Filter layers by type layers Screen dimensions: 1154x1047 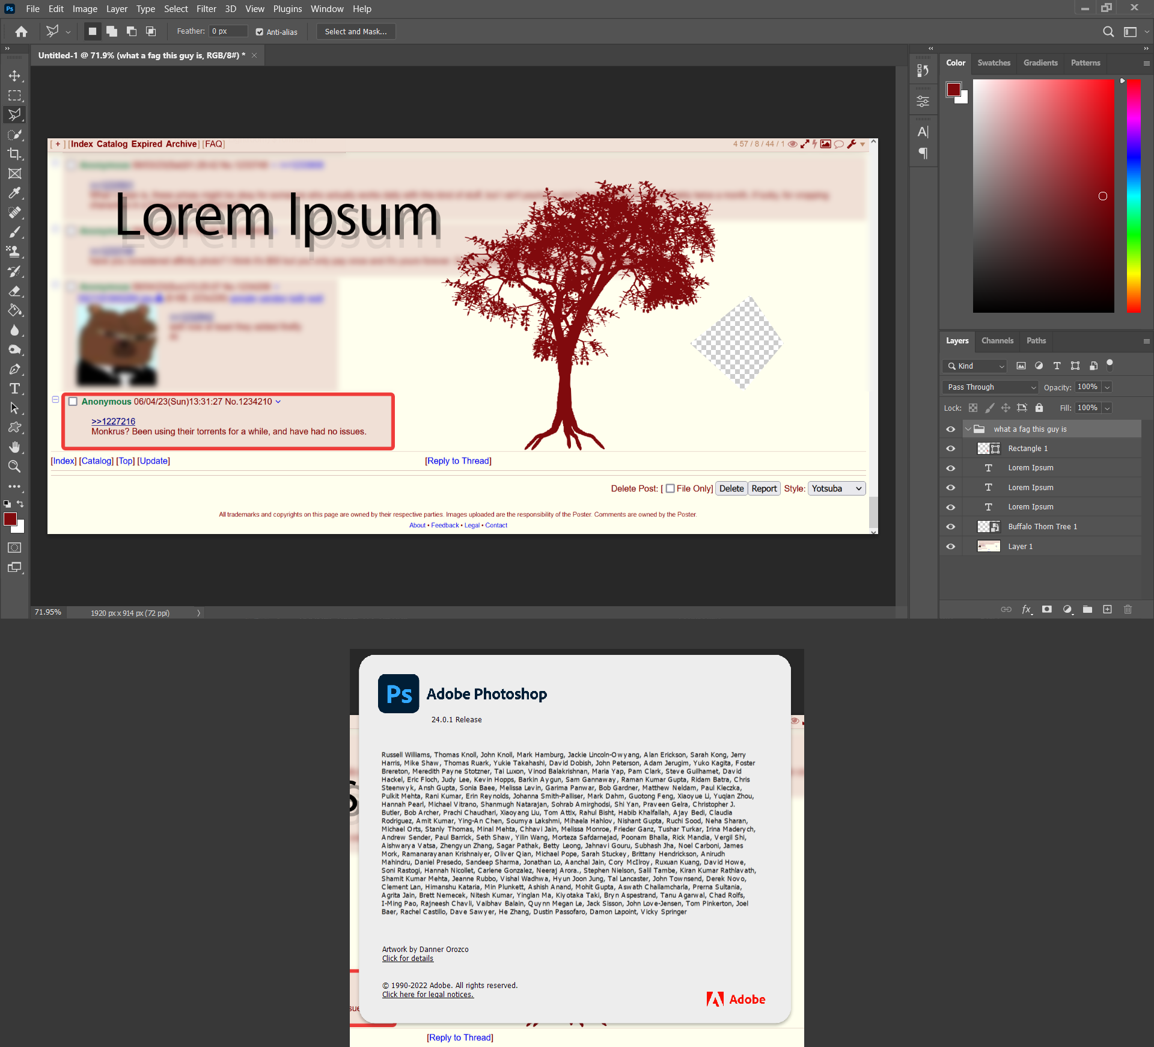point(1057,366)
